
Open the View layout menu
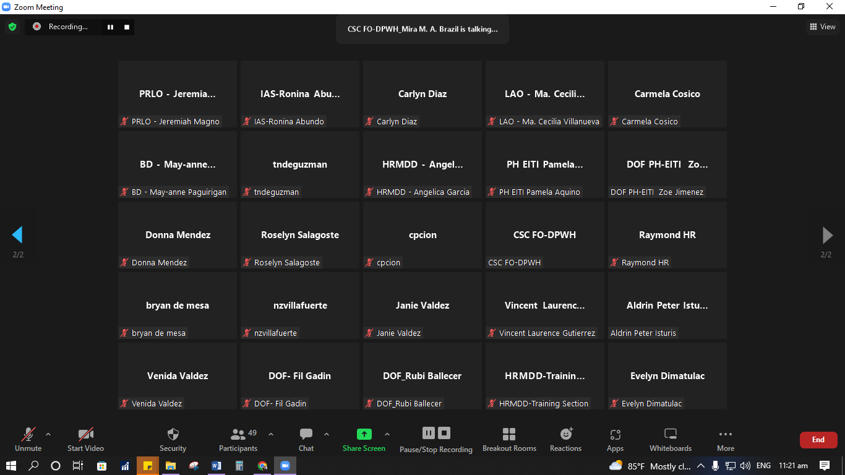pyautogui.click(x=822, y=27)
